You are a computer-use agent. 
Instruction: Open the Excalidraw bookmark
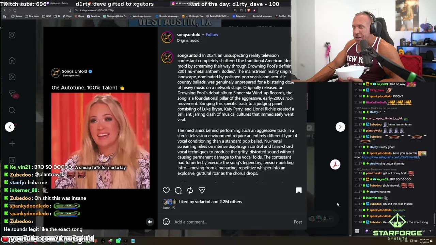coord(94,16)
